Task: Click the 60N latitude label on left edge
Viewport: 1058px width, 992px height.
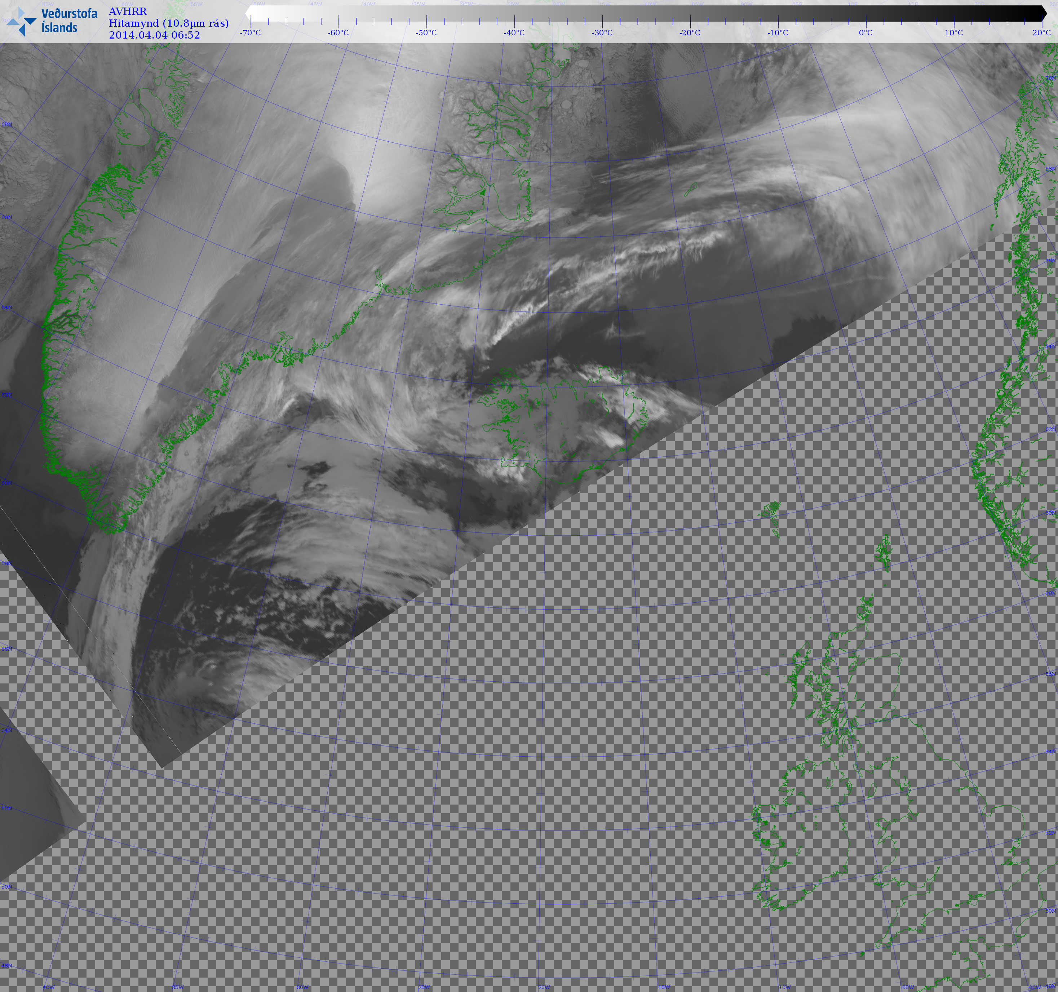Action: click(x=6, y=483)
